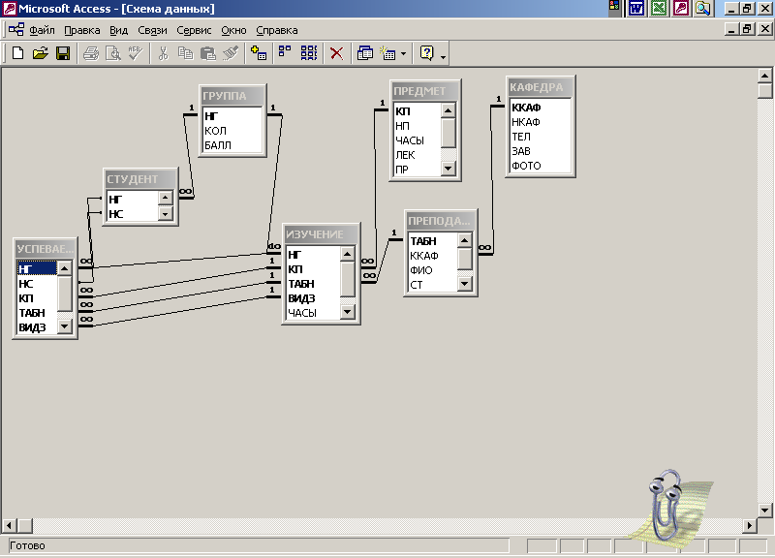This screenshot has width=775, height=558.
Task: Select the КАФЕДРА table title bar
Action: pyautogui.click(x=541, y=87)
